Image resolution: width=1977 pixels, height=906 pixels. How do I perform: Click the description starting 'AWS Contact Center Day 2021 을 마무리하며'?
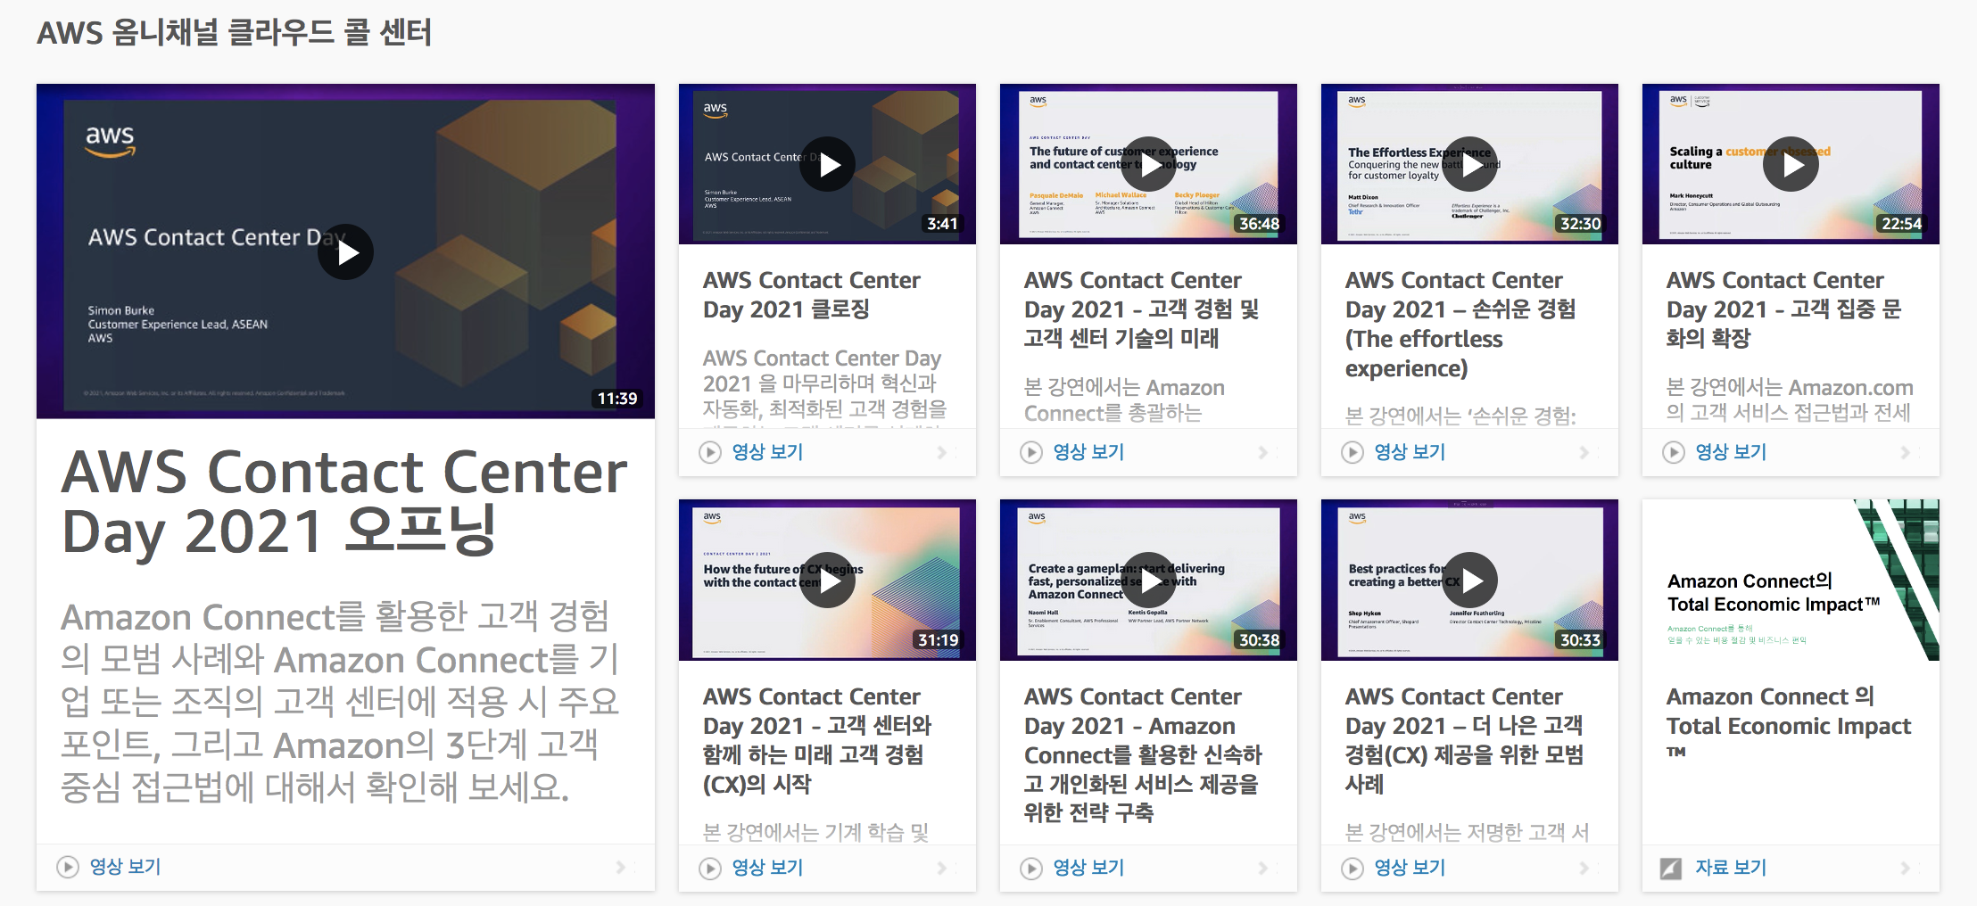[824, 387]
